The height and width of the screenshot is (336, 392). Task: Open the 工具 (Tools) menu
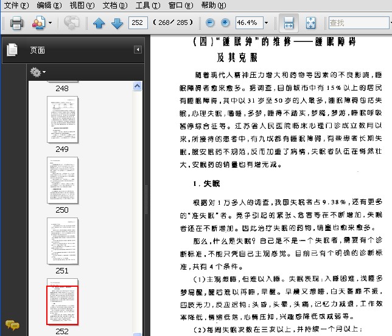click(x=147, y=5)
